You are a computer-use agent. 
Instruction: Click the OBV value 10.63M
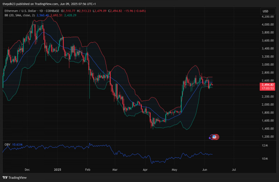pyautogui.click(x=17, y=144)
